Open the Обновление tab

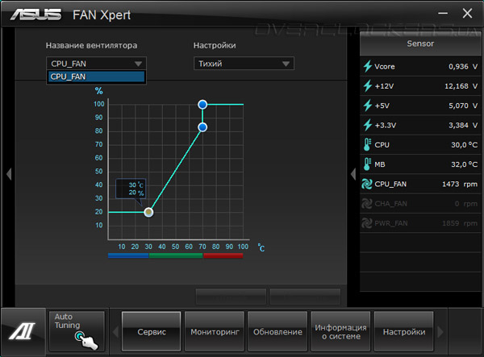(277, 331)
